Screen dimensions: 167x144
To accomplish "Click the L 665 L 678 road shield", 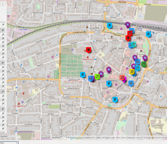I will pos(106,9).
